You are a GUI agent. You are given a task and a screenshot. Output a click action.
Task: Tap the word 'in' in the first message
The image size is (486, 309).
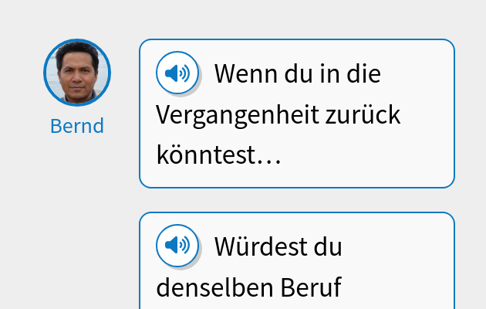coord(330,75)
